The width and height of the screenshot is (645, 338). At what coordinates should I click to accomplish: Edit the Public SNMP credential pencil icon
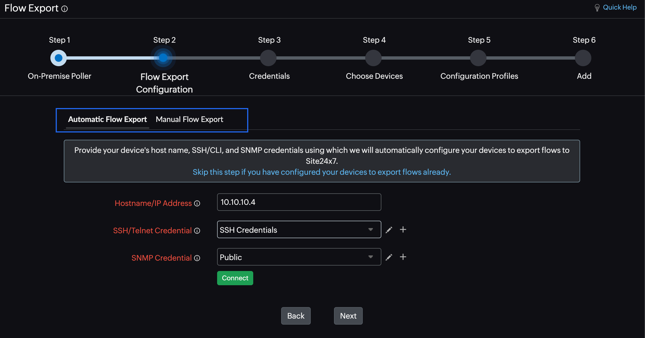coord(389,257)
